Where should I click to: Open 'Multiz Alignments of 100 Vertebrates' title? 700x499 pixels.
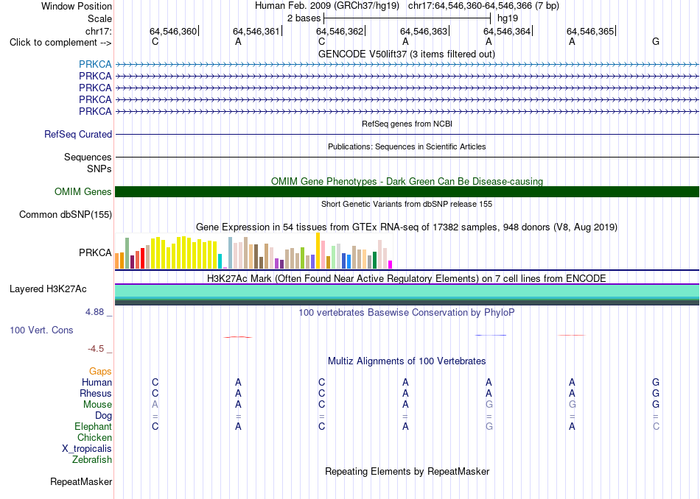(407, 361)
